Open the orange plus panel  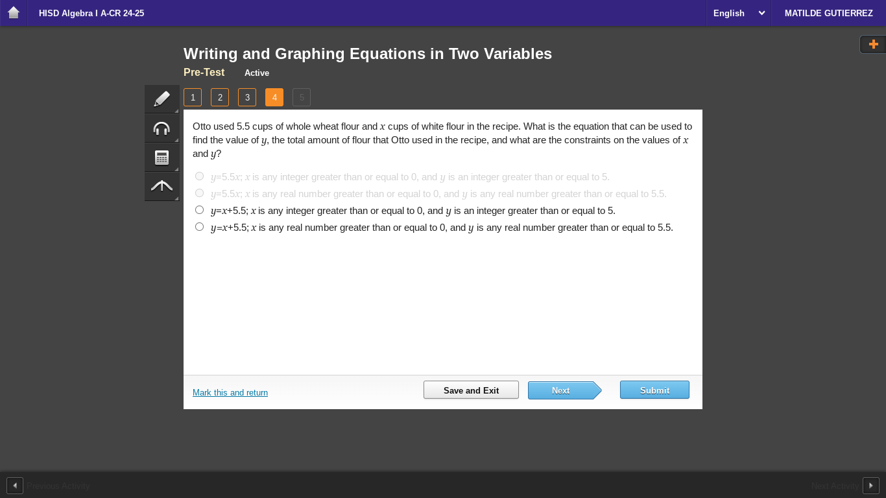(x=872, y=43)
